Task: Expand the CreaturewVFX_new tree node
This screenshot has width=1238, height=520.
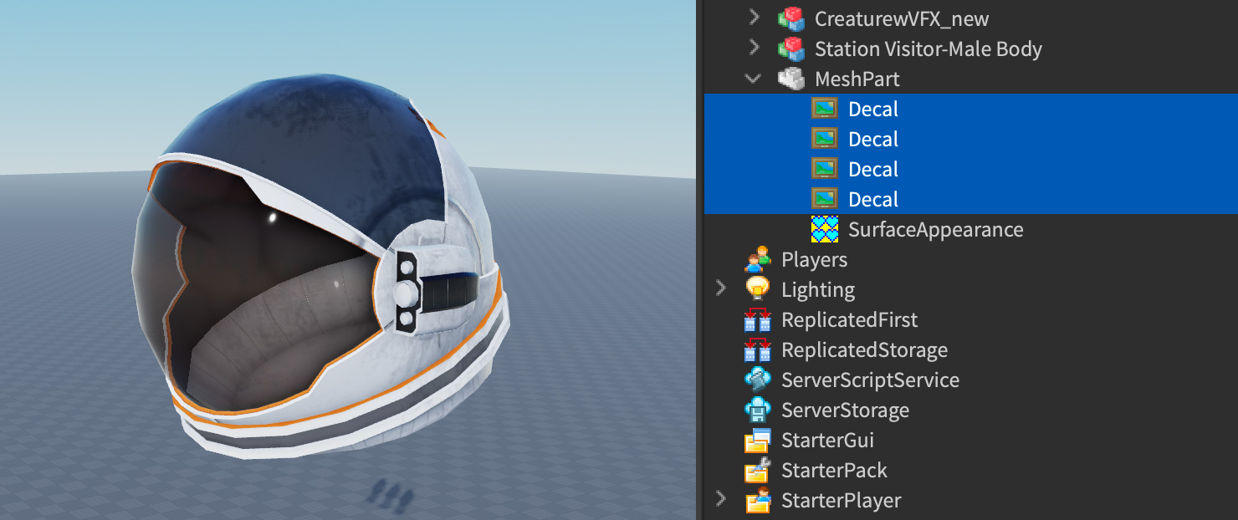Action: pyautogui.click(x=754, y=18)
